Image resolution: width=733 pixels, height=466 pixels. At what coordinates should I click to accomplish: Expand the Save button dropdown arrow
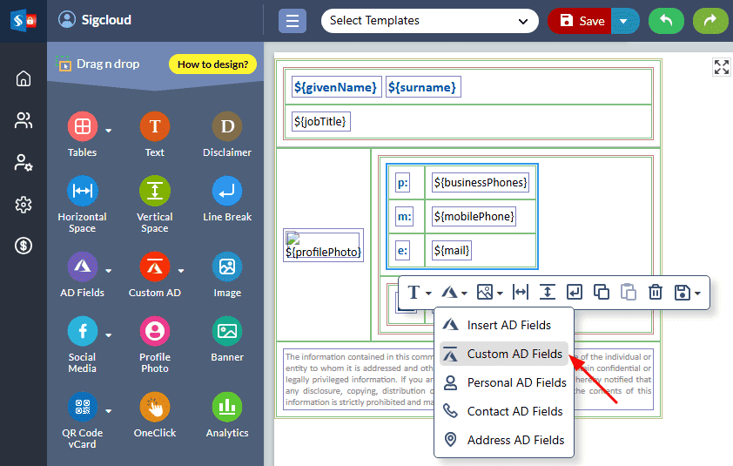624,21
